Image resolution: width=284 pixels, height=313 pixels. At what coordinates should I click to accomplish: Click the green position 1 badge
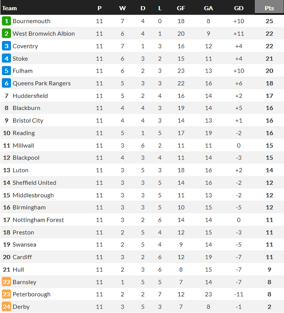(6, 21)
